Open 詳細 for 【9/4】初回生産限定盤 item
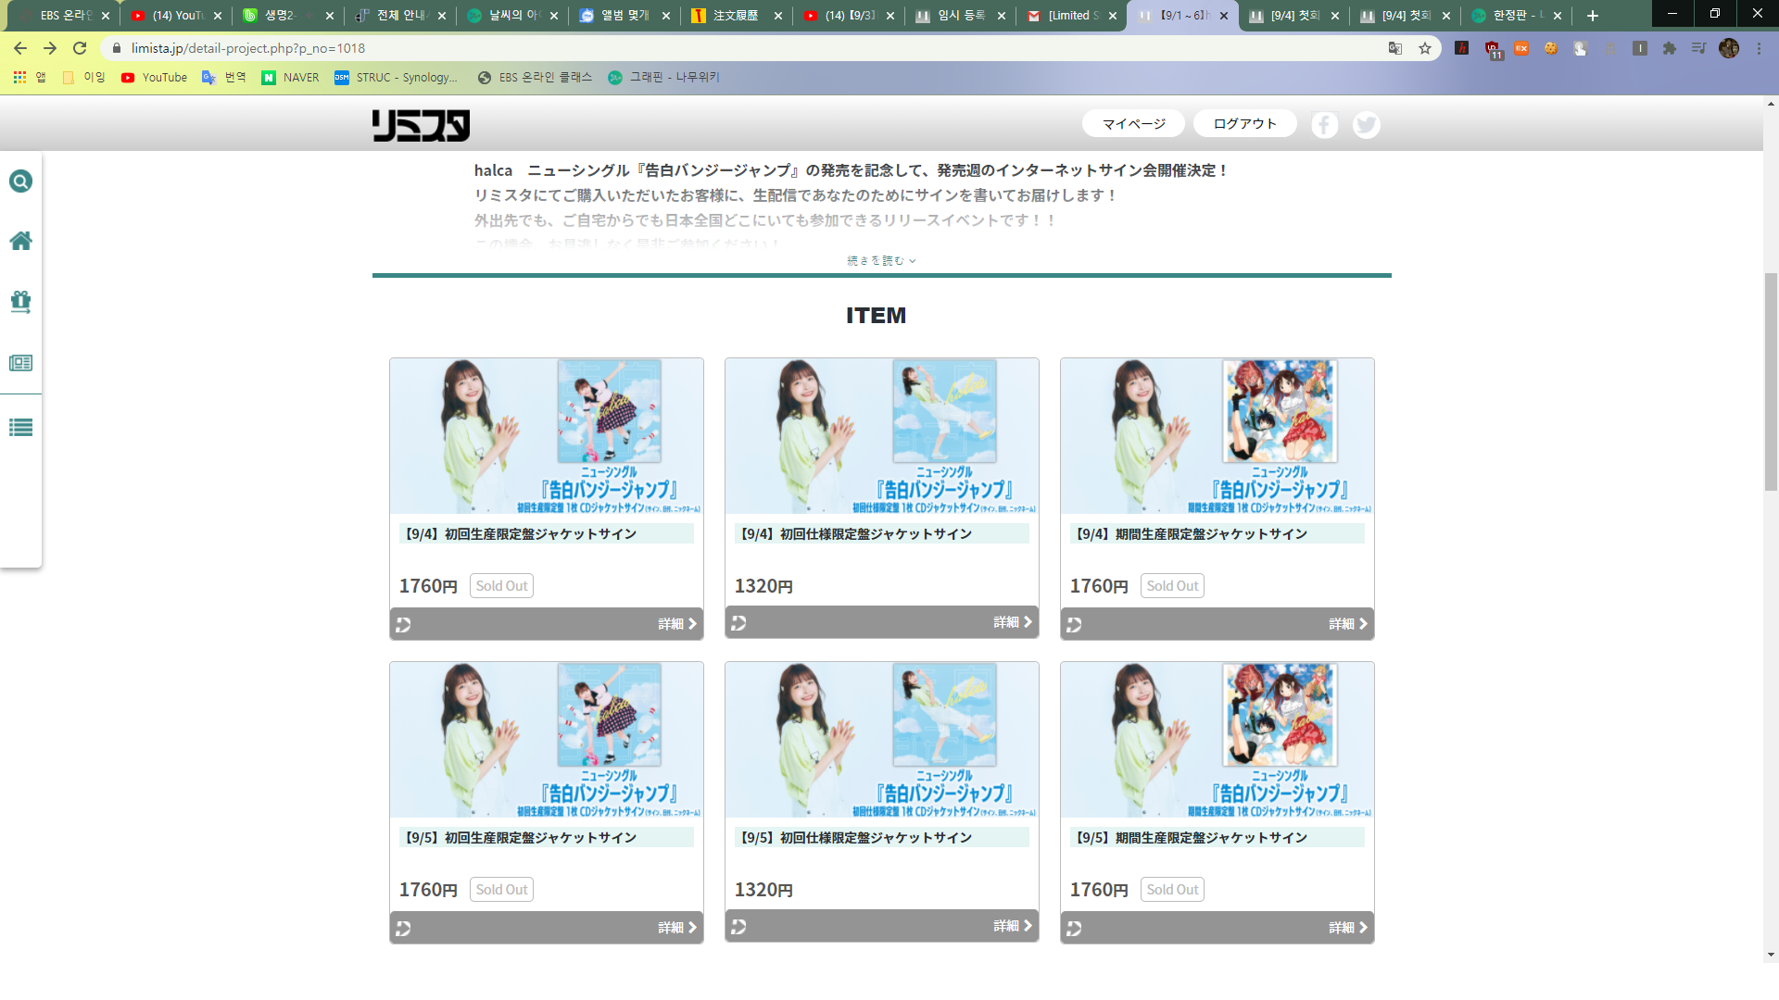 677,624
